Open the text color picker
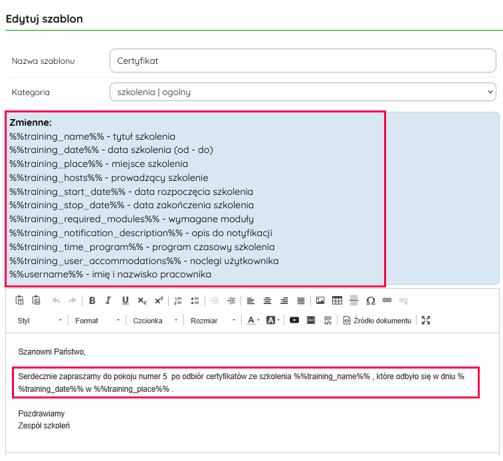Screen dimensions: 503x461 253,321
